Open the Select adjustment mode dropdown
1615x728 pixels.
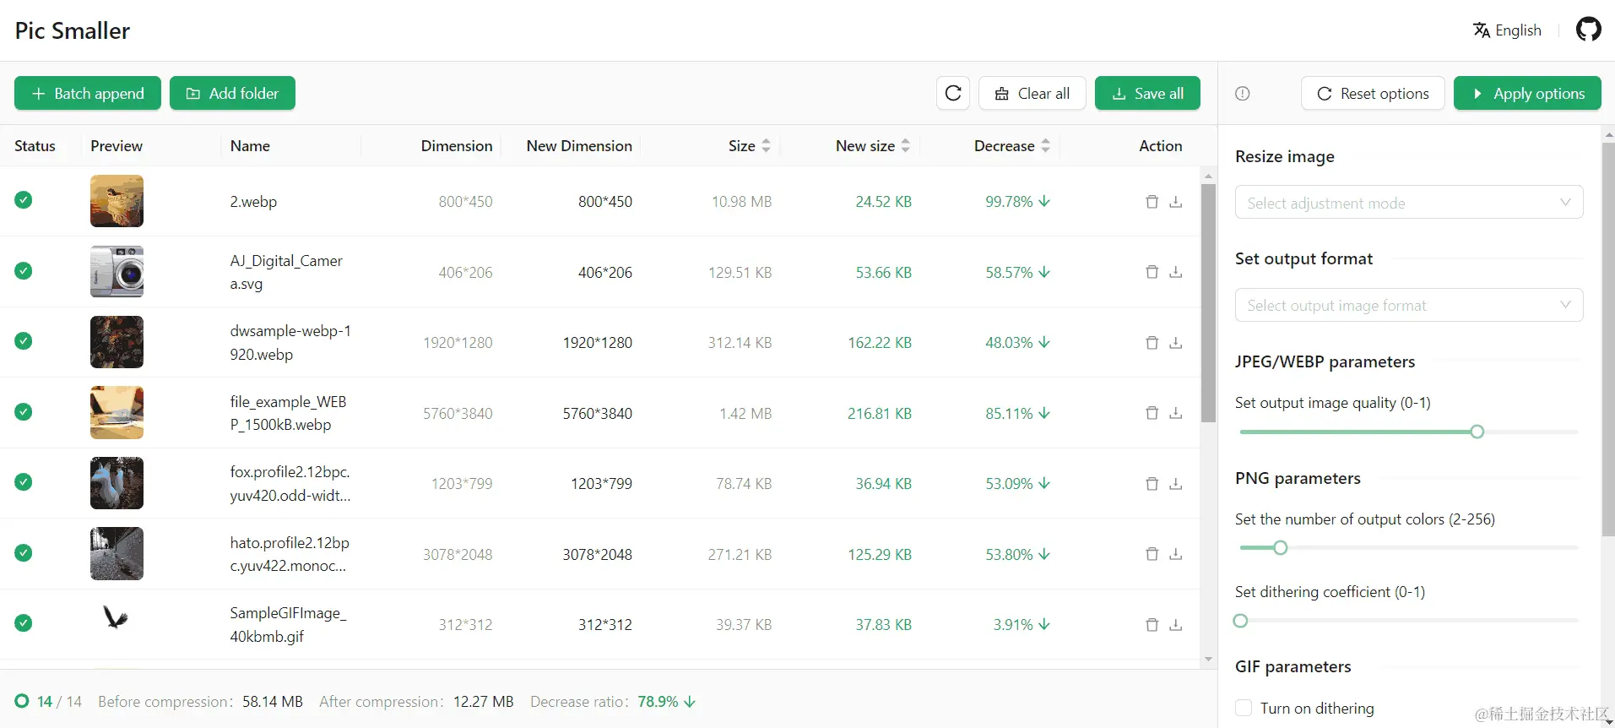point(1409,203)
